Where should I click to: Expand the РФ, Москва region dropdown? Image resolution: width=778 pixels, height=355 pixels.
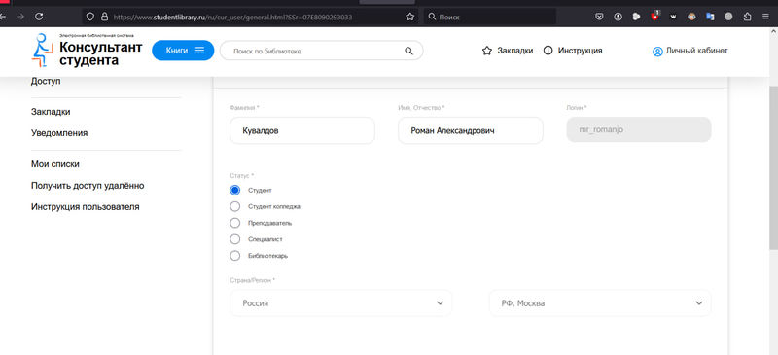coord(600,302)
